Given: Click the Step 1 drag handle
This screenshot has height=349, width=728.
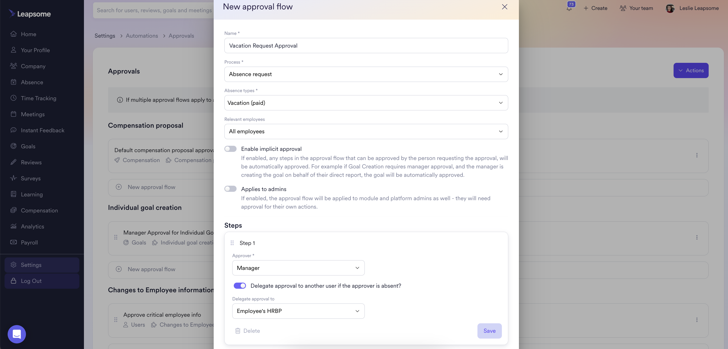Looking at the screenshot, I should point(232,243).
